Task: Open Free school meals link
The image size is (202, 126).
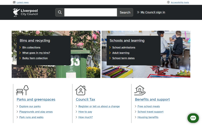Action: coord(149,107)
